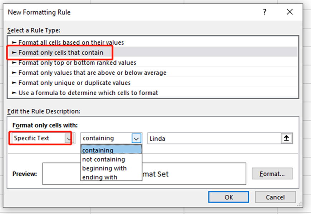The image size is (311, 214).
Task: Choose 'Format only values above or below average'
Action: [x=153, y=73]
